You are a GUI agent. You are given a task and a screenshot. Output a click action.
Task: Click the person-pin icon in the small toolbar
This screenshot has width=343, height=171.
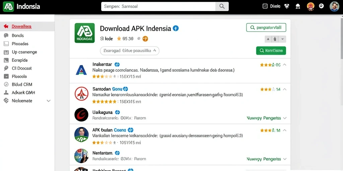coord(275,39)
